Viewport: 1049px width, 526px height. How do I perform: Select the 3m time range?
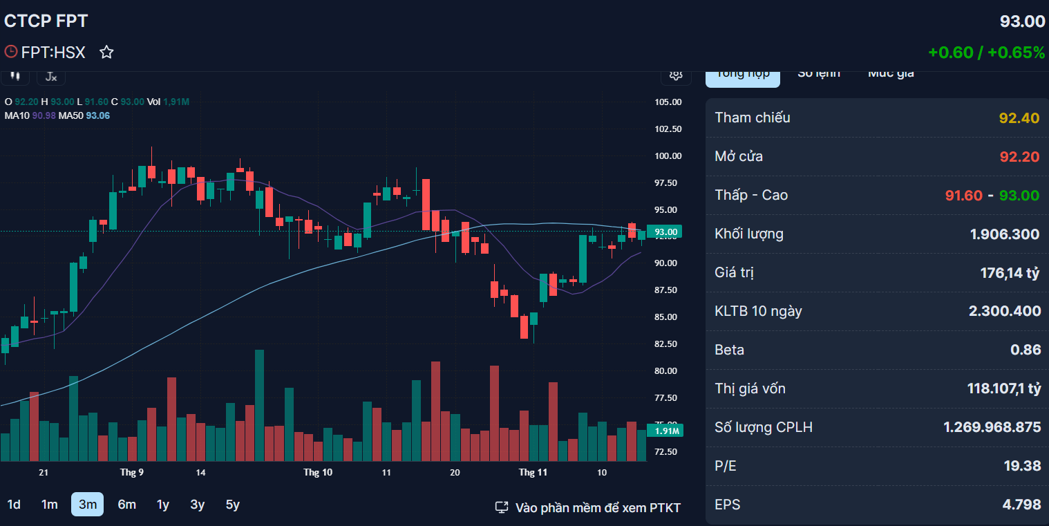pos(88,505)
